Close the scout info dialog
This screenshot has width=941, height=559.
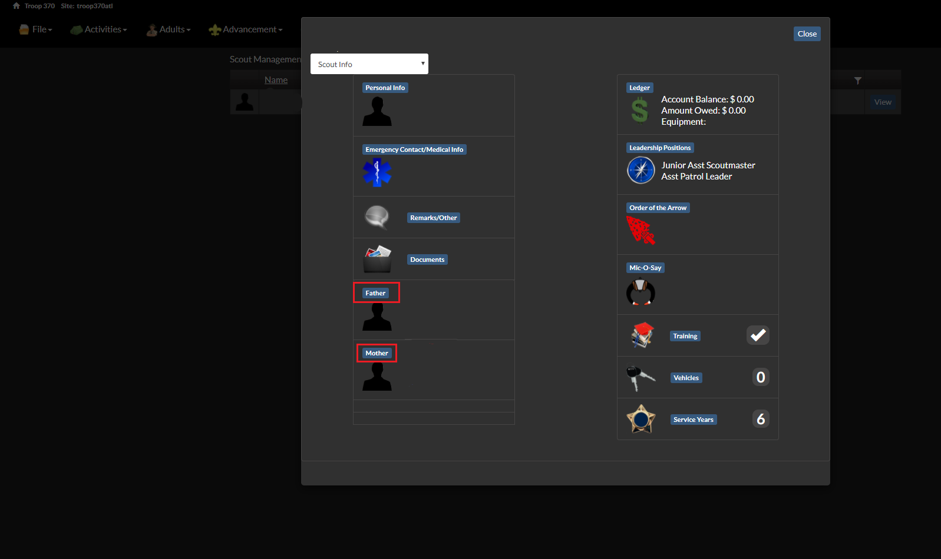(807, 34)
